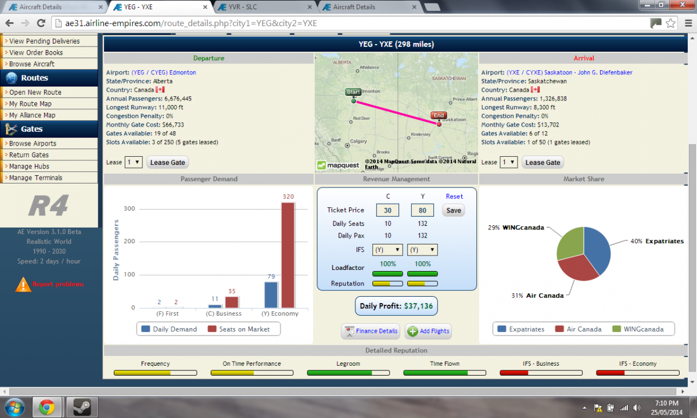Click the orange warning triangle icon
697x418 pixels.
[x=23, y=284]
